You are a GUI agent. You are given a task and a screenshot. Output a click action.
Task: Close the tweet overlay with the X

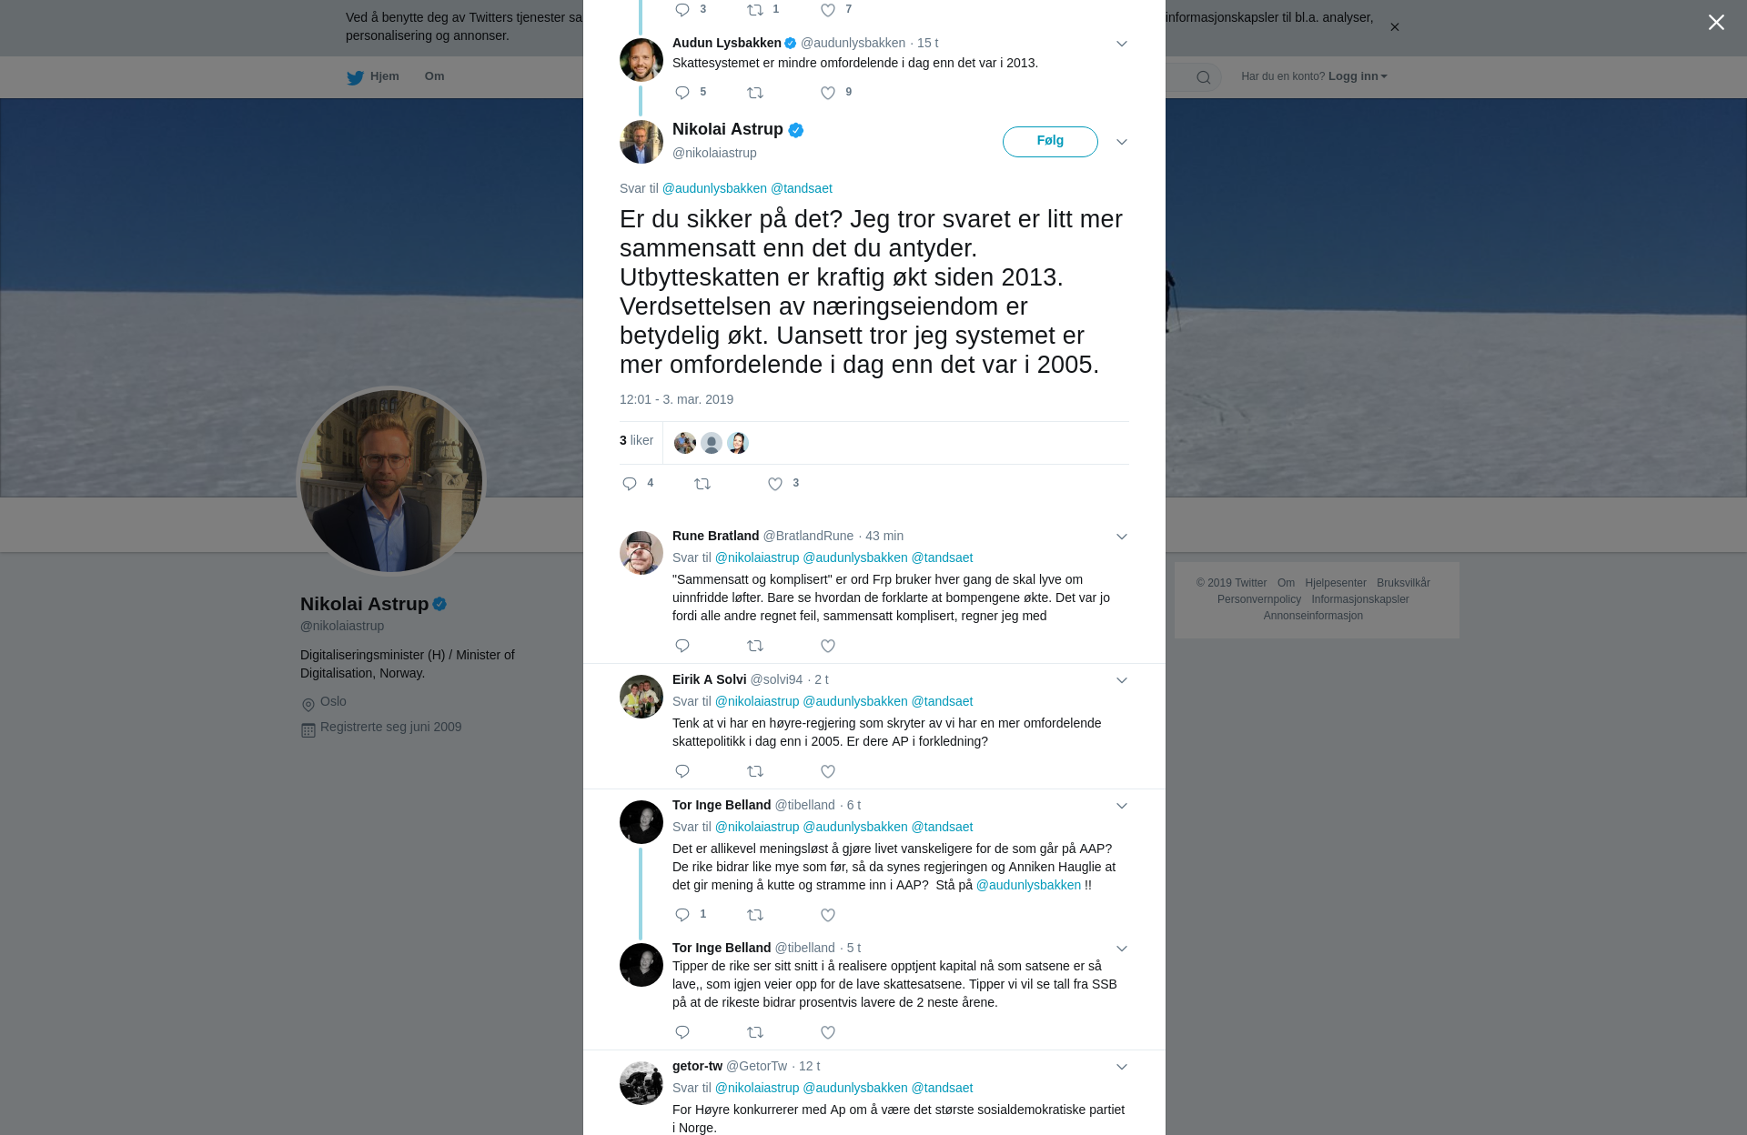point(1716,23)
